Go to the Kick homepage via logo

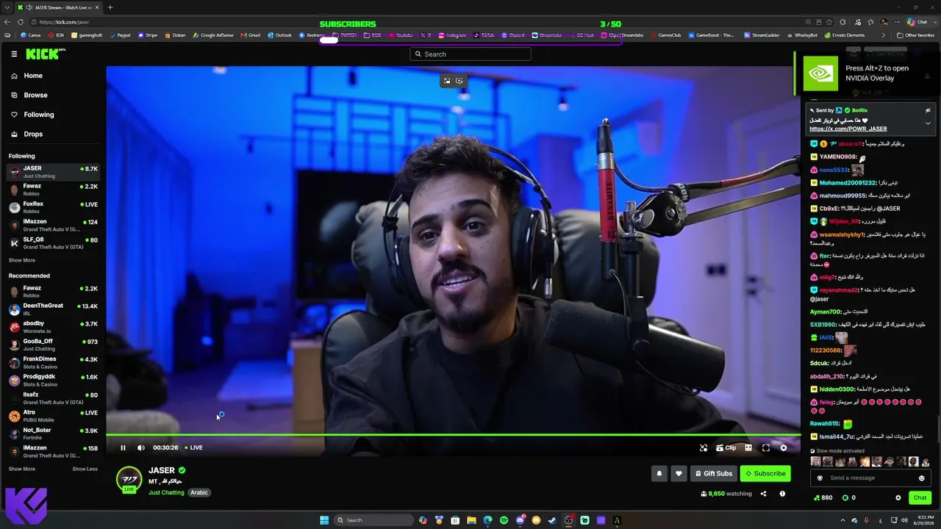46,54
